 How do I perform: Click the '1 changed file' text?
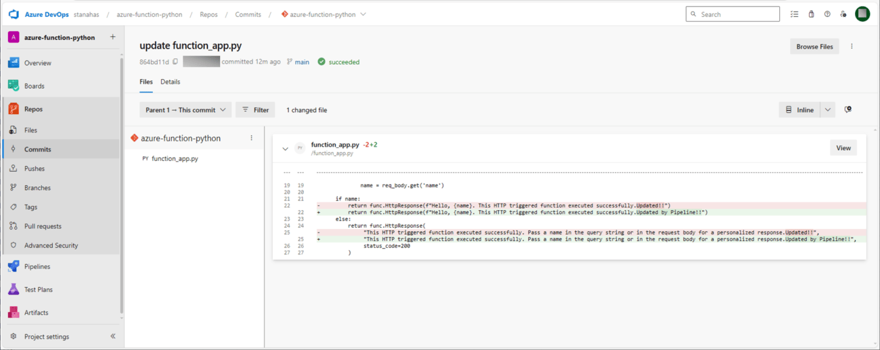click(x=307, y=109)
